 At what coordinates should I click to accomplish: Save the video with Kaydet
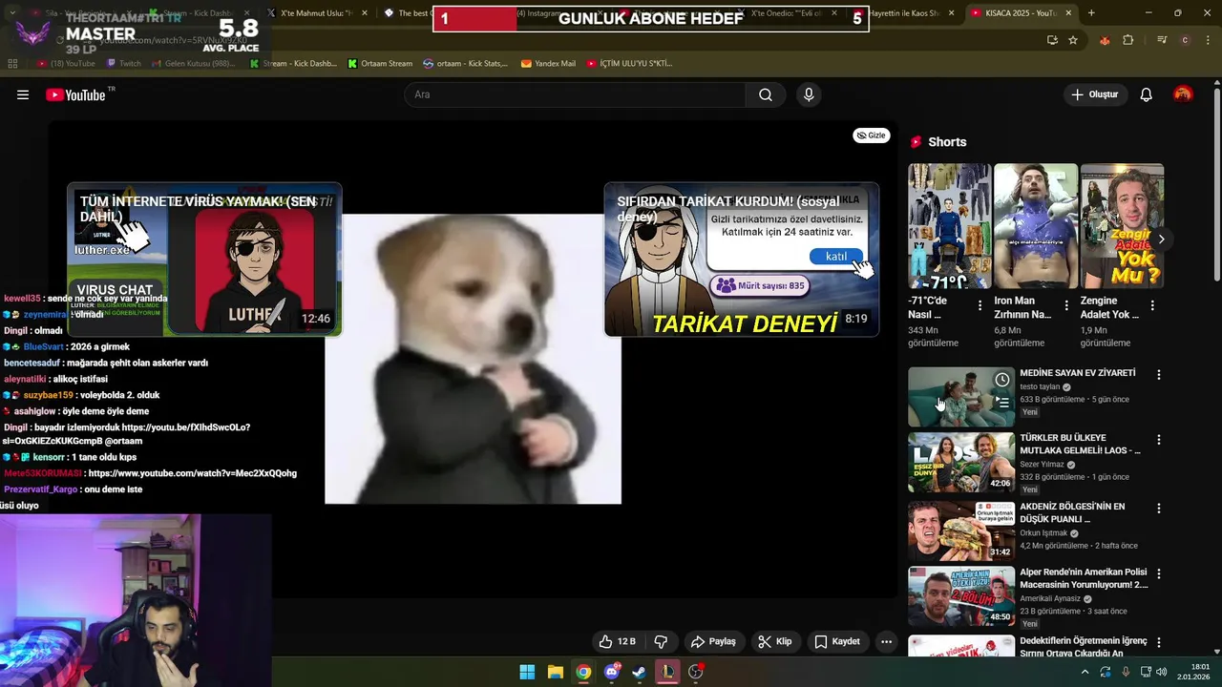837,641
